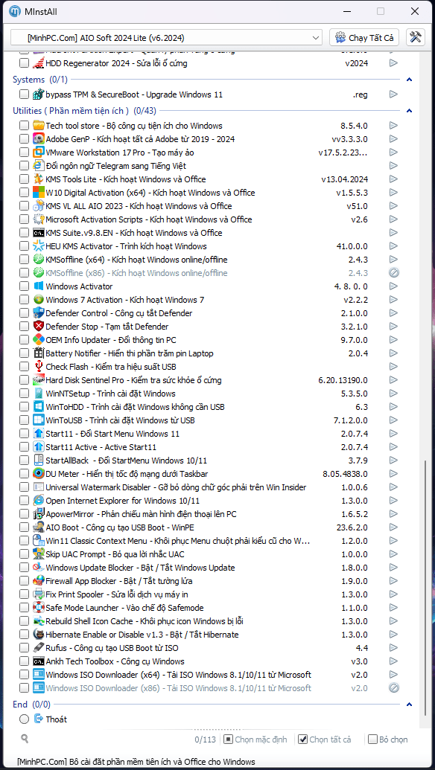Check the VMware Workstation 17 Pro checkbox
The image size is (435, 770).
[24, 153]
